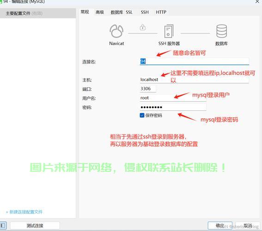Click the 连接名: label
This screenshot has width=262, height=231.
tap(89, 62)
